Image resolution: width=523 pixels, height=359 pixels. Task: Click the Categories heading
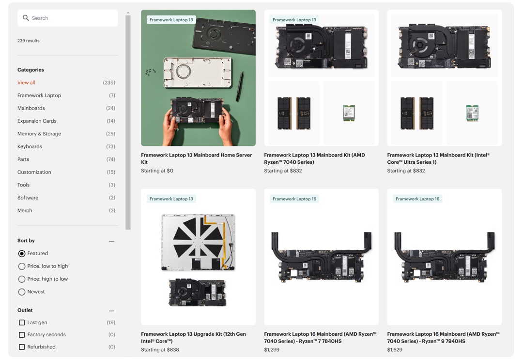(31, 70)
